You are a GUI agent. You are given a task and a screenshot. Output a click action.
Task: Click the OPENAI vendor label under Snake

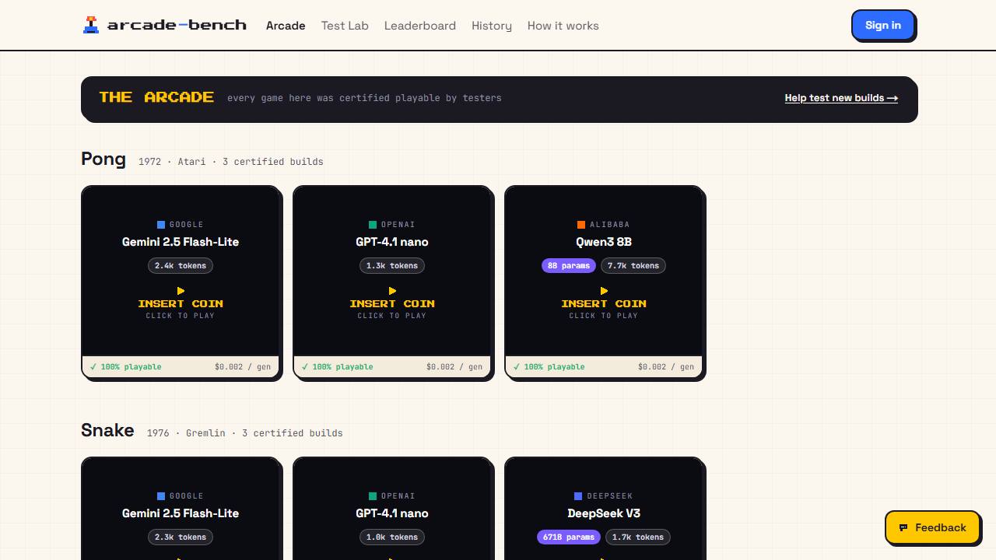pyautogui.click(x=398, y=496)
